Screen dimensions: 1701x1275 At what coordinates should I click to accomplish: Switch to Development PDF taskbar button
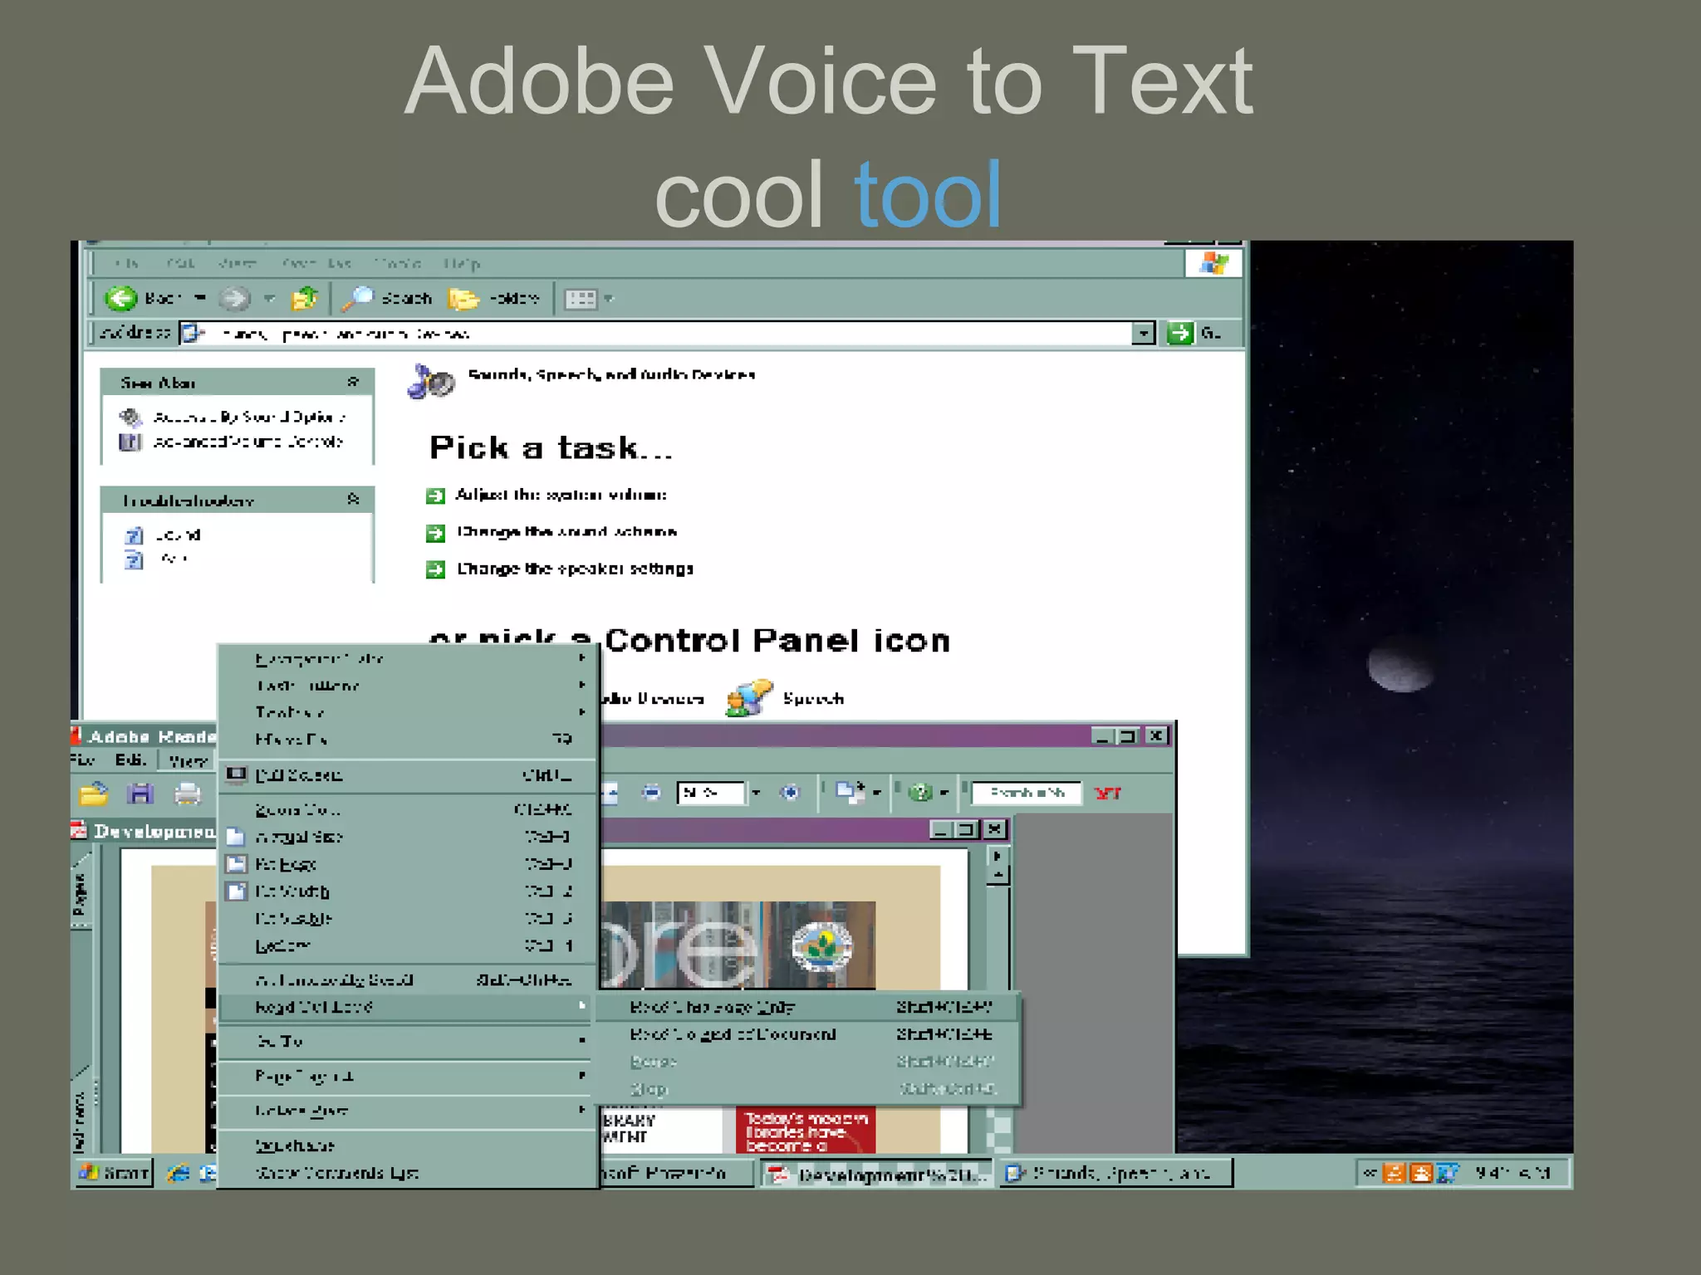(876, 1174)
